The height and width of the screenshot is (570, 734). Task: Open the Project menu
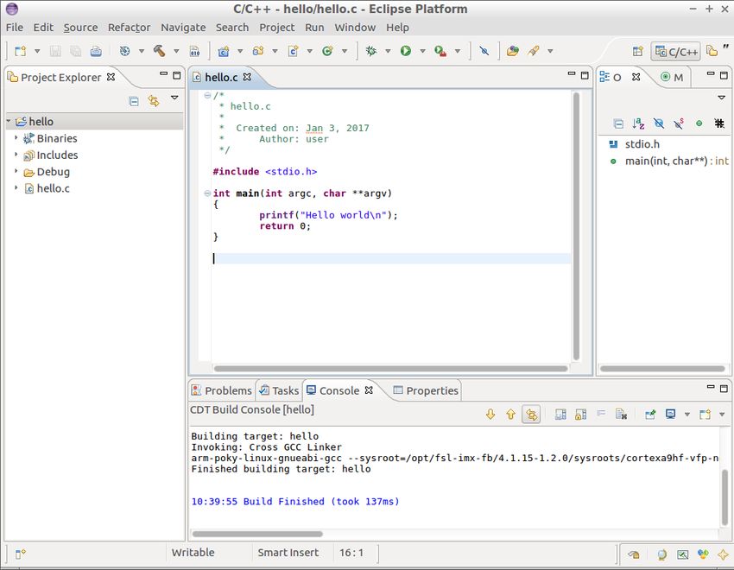click(x=277, y=28)
